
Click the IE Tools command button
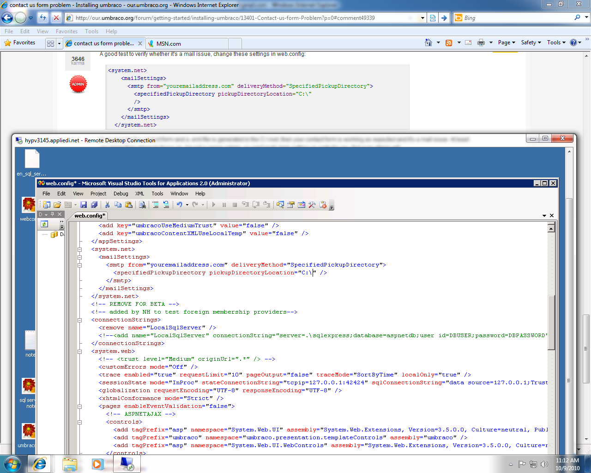(556, 42)
